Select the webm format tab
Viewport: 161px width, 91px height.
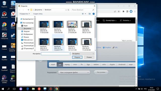pyautogui.click(x=96, y=64)
